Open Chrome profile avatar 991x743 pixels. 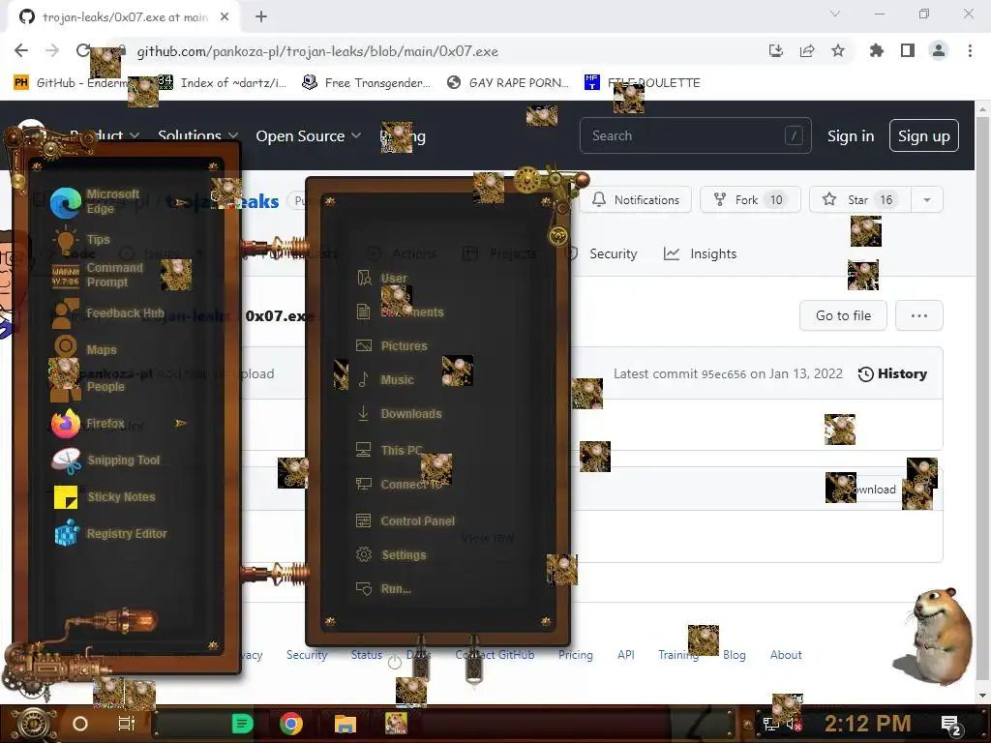939,50
